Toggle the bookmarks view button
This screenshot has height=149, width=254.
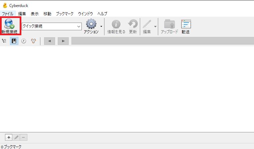pos(14,41)
